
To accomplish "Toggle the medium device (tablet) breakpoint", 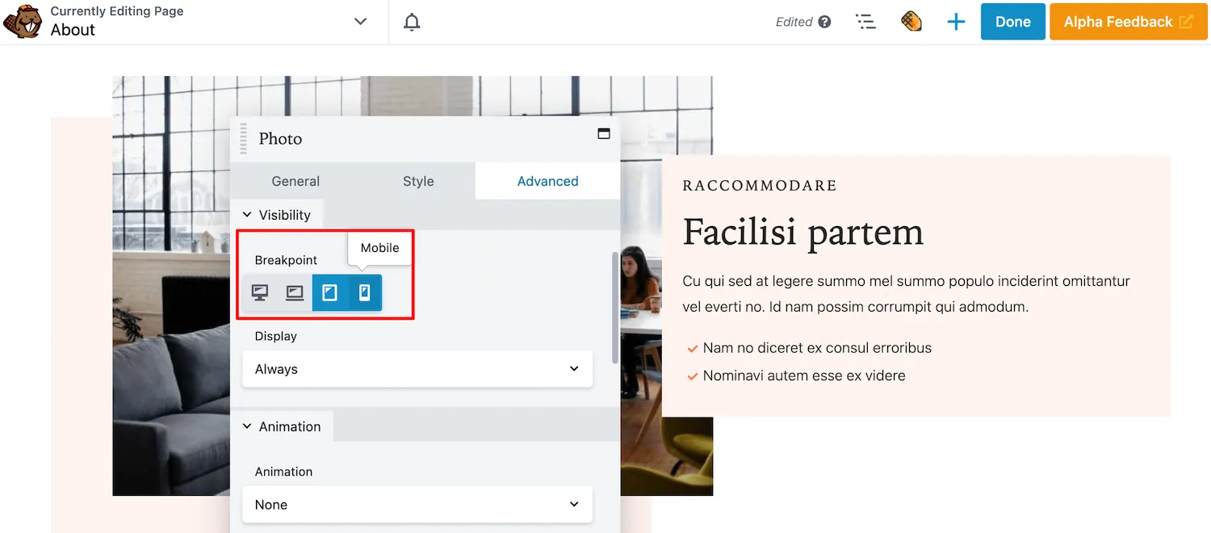I will 329,292.
